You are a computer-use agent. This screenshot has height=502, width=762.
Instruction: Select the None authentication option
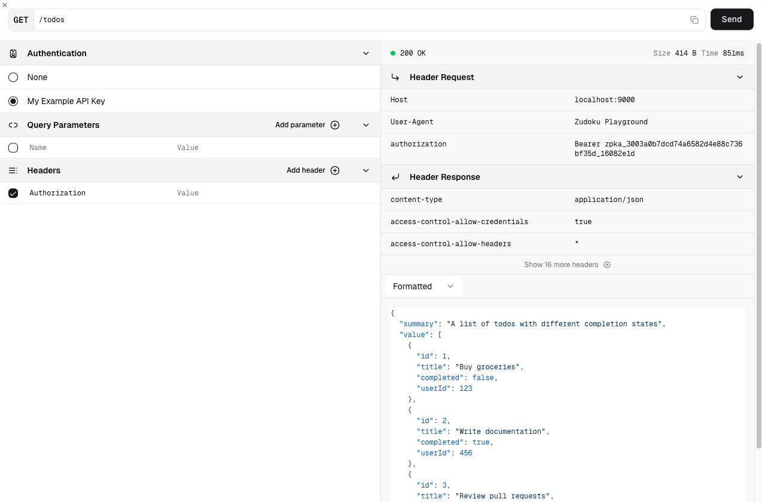[x=13, y=77]
